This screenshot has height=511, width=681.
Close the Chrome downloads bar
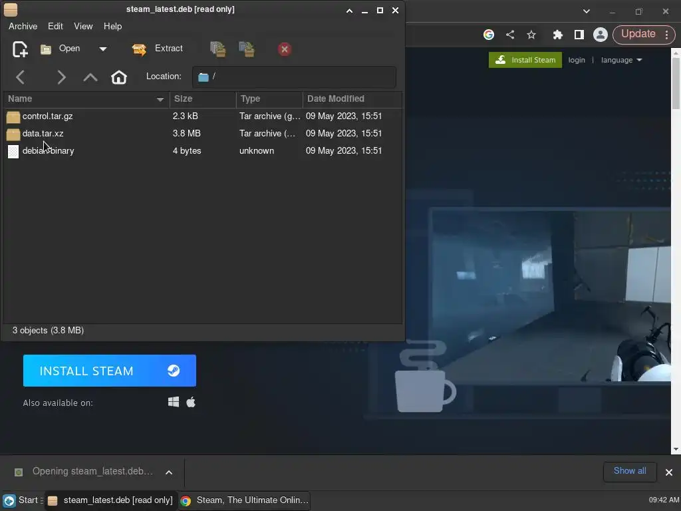pos(669,472)
